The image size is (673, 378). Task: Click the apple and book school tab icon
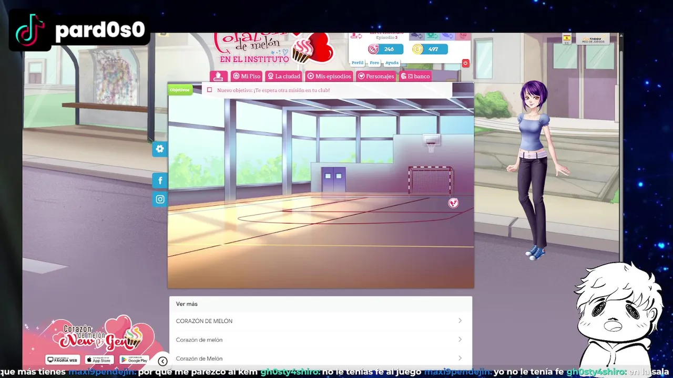pos(219,76)
